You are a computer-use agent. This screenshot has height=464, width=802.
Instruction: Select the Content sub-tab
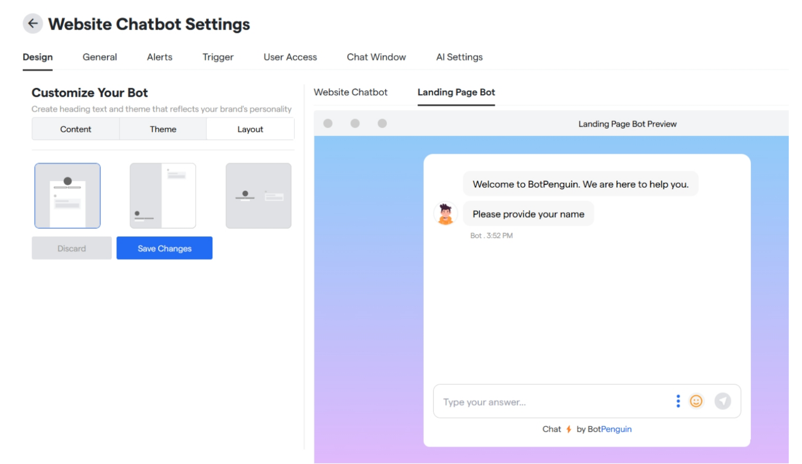pyautogui.click(x=75, y=128)
